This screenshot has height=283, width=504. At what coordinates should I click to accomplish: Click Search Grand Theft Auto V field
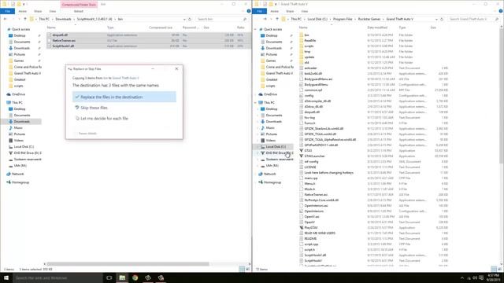(x=474, y=19)
